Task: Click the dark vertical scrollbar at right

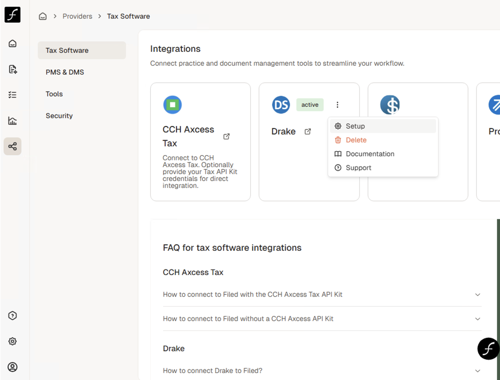Action: tap(498, 299)
